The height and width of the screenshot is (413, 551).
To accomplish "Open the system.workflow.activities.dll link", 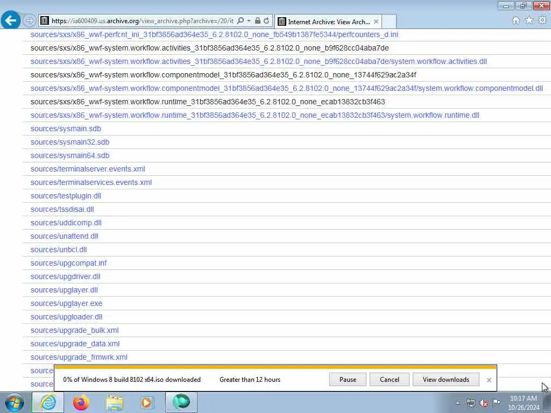I will 259,61.
